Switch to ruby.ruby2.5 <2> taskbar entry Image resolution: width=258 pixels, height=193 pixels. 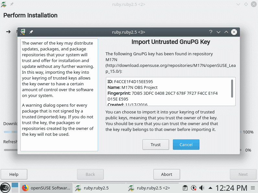point(152,188)
